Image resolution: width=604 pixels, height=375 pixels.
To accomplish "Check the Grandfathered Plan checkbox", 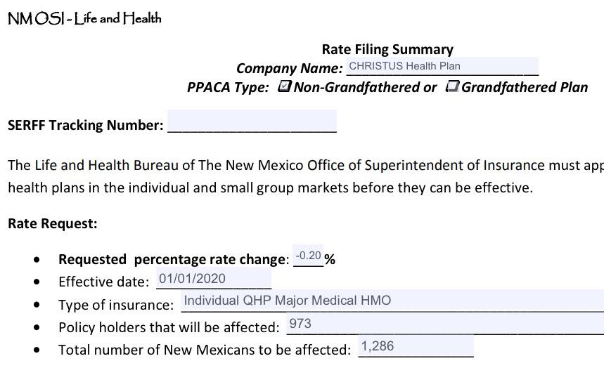I will pos(453,86).
